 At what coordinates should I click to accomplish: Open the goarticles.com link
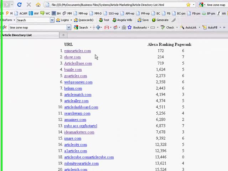76,76
